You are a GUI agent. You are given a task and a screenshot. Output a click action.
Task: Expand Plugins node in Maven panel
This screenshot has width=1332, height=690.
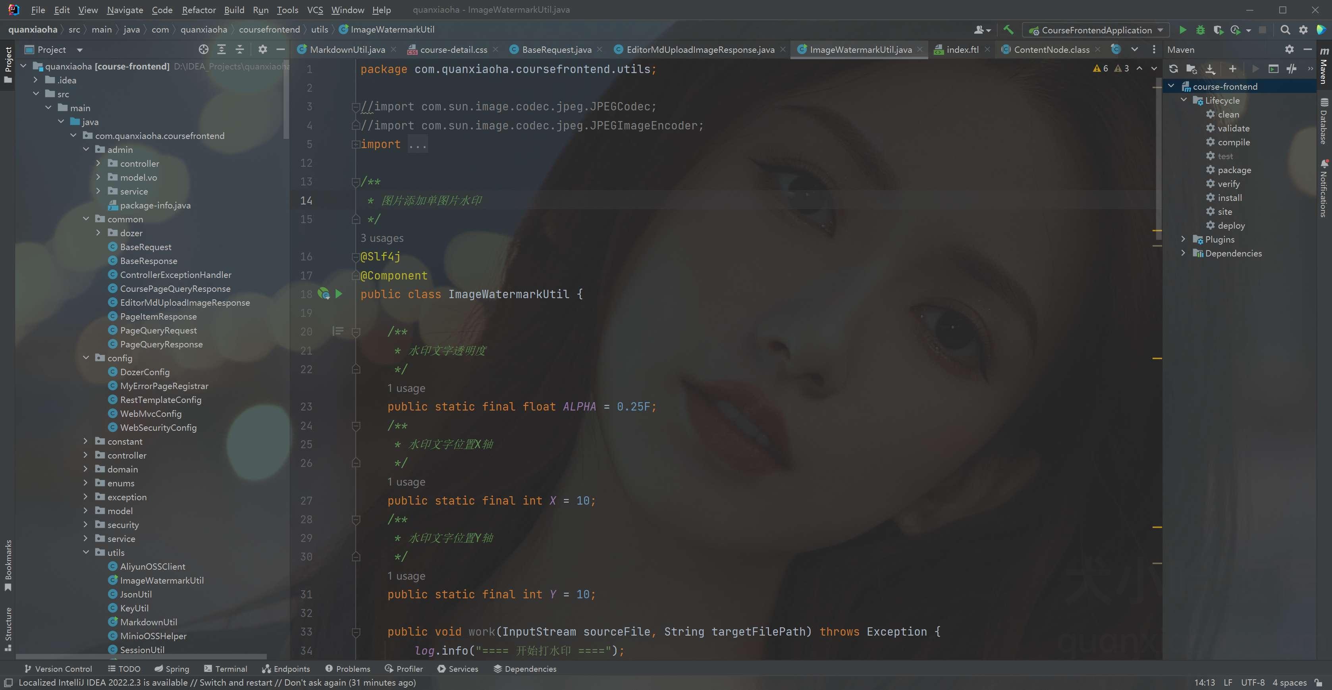(x=1183, y=239)
